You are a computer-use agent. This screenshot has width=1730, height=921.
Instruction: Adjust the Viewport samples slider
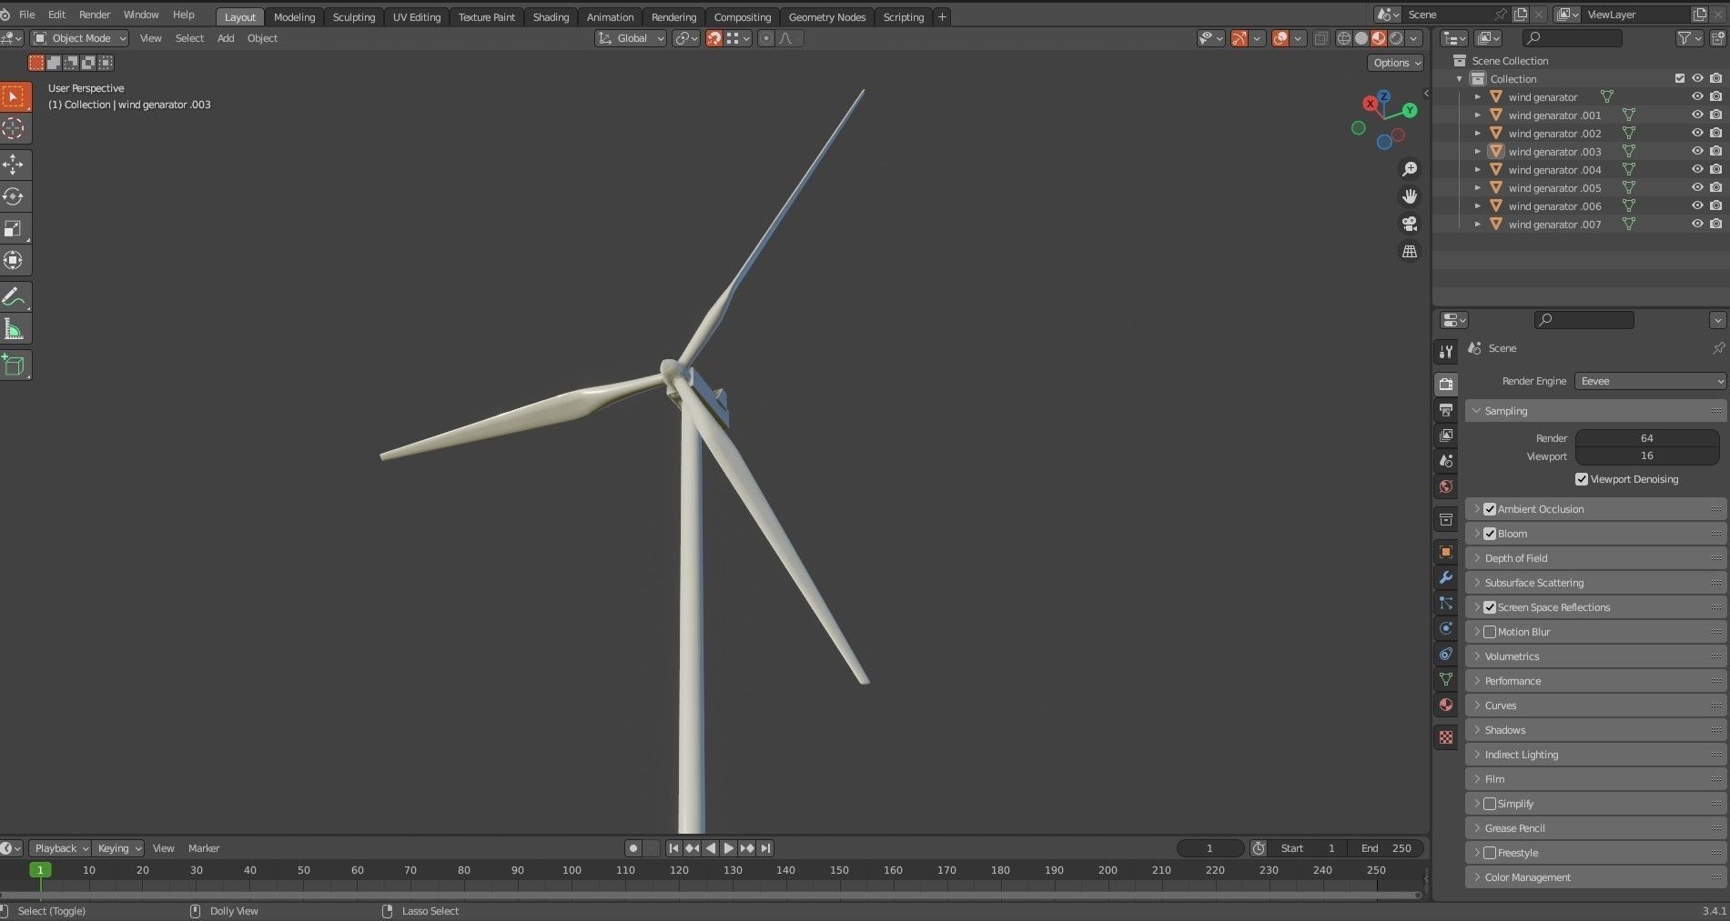click(1647, 455)
